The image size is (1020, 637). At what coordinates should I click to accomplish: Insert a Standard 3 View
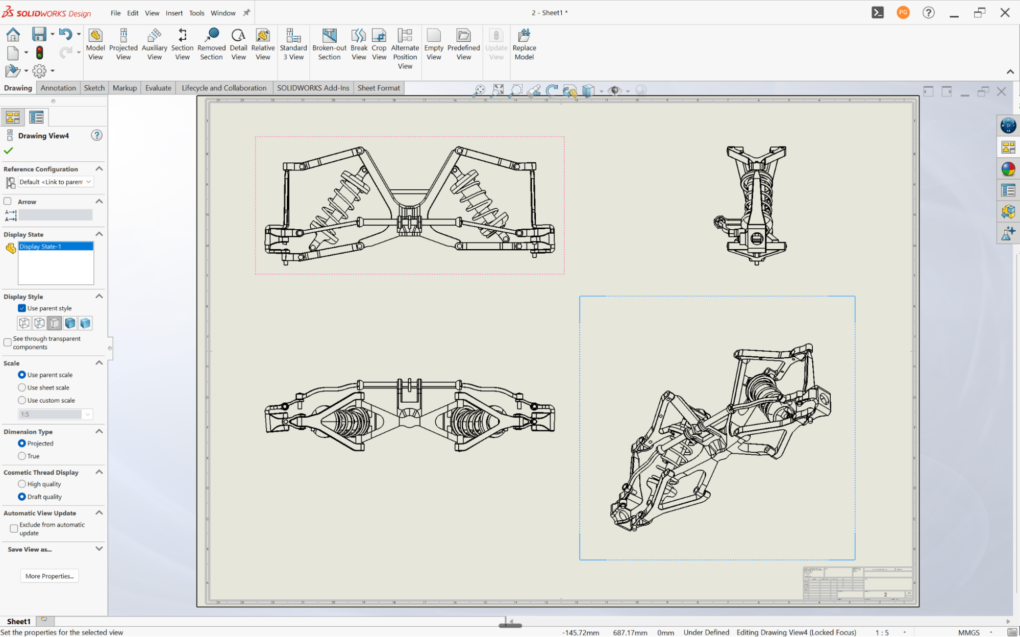click(x=293, y=44)
